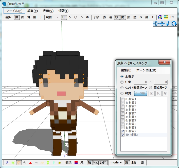Open the ファイル(F) menu

[14, 11]
